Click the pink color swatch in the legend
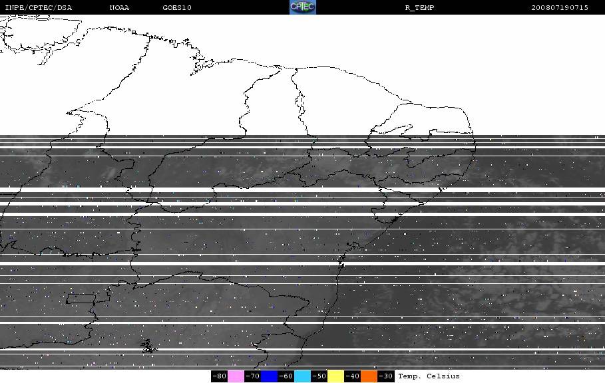 [236, 376]
